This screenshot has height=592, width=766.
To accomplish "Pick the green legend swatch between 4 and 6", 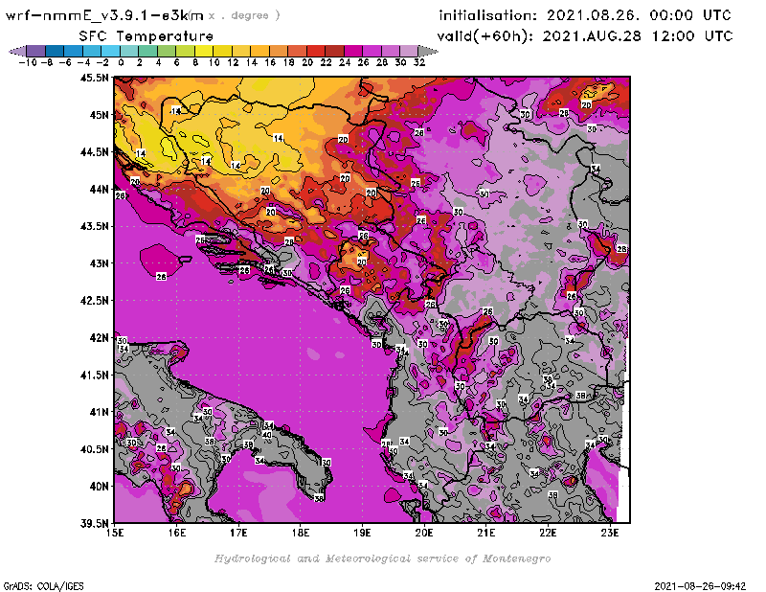I will [x=166, y=51].
